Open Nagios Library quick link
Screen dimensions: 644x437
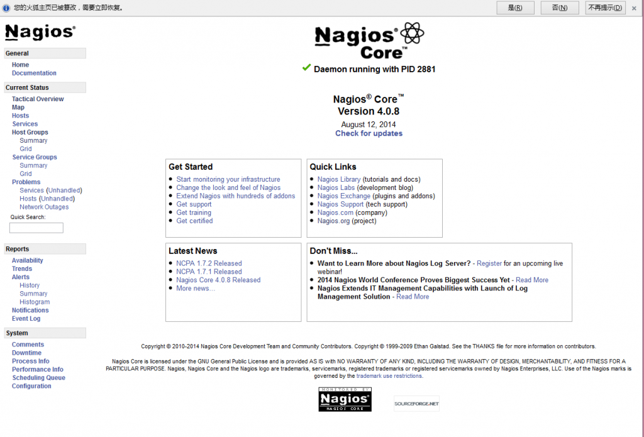click(339, 179)
